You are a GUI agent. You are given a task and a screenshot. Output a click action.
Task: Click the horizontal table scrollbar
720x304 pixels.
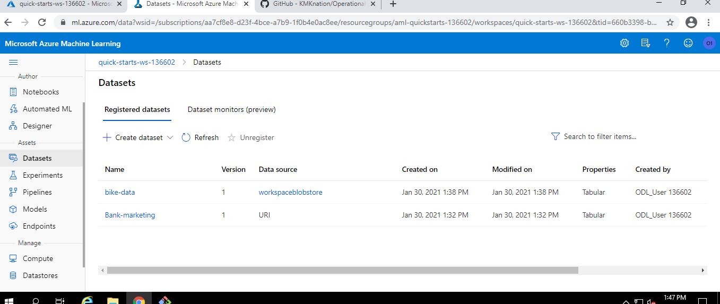(342, 270)
